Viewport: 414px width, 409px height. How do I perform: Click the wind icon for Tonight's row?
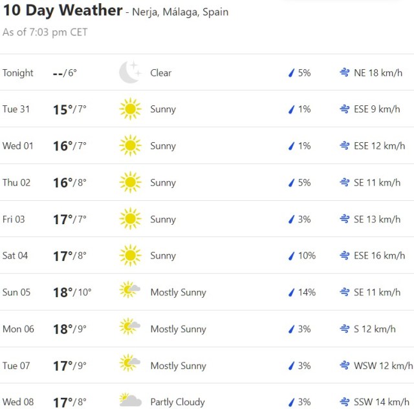(345, 73)
